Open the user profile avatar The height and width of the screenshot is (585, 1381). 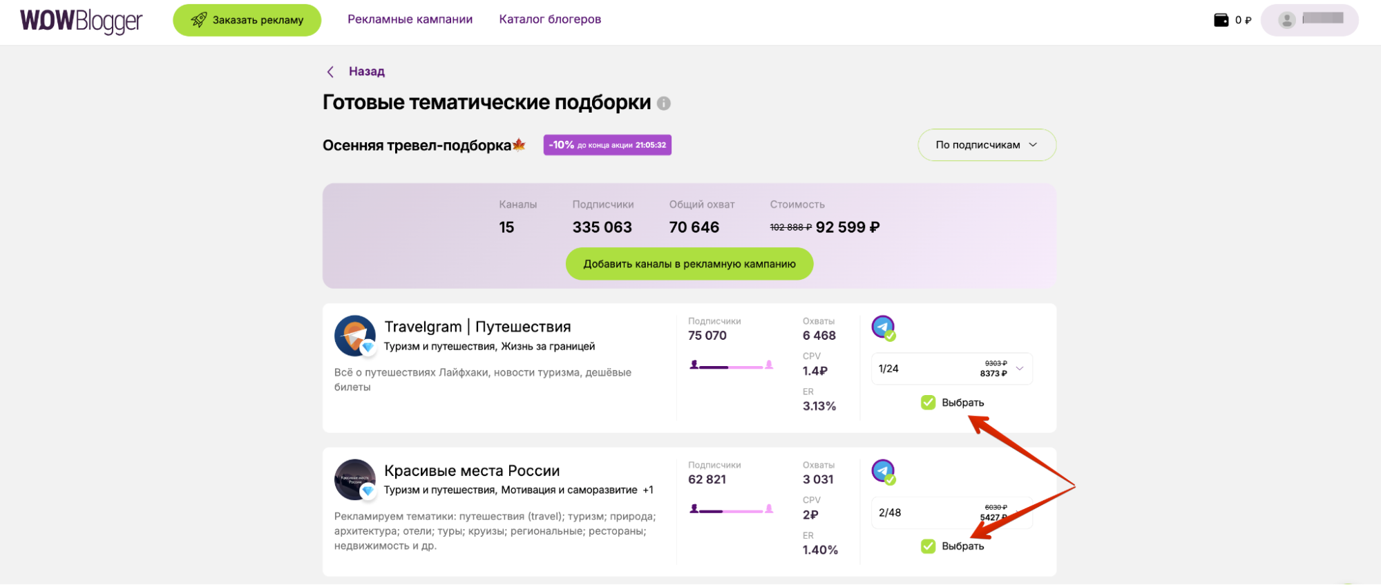[x=1286, y=20]
